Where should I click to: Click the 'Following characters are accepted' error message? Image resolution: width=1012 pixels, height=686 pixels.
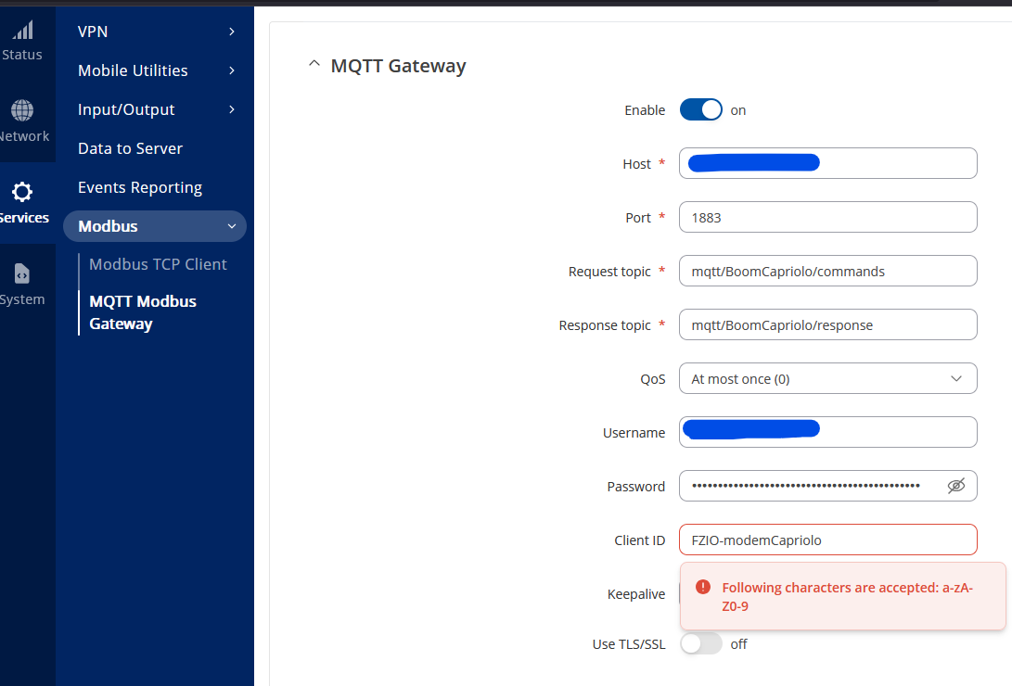[847, 596]
